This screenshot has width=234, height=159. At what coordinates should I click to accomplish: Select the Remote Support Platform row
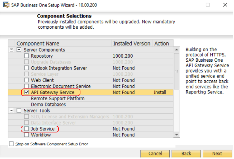coord(91,98)
